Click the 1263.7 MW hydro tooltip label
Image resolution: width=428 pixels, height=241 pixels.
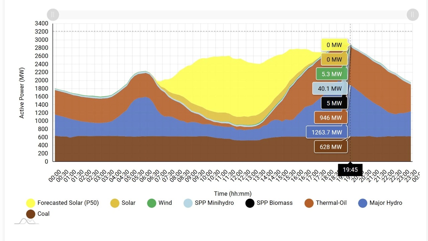click(327, 133)
